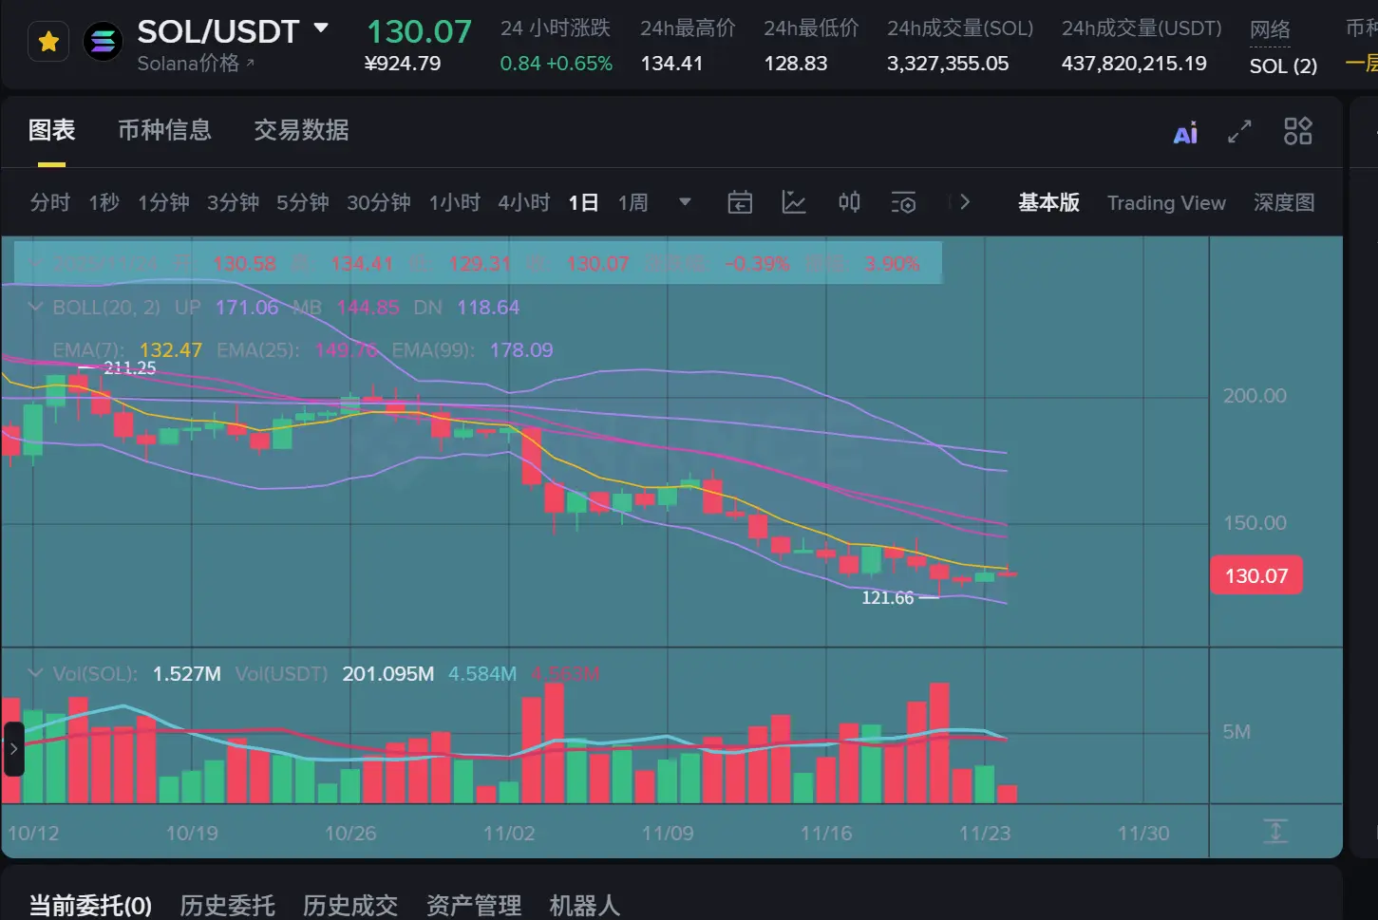
Task: Open the chart layout grid icon
Action: 1297,131
